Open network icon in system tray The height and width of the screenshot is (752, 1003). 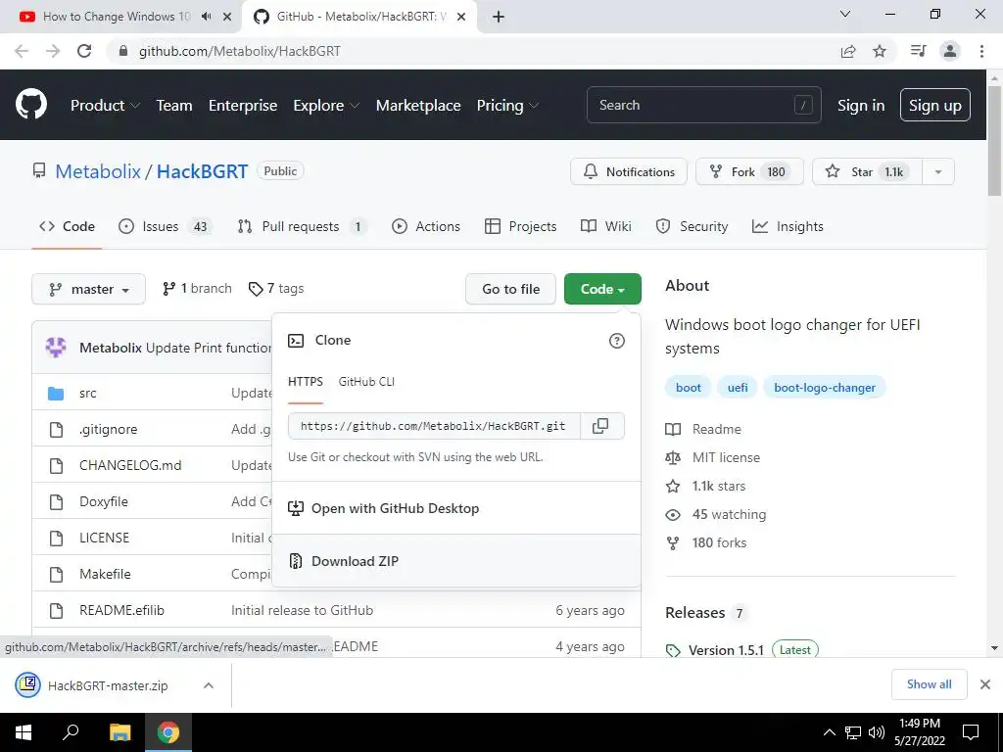point(853,732)
